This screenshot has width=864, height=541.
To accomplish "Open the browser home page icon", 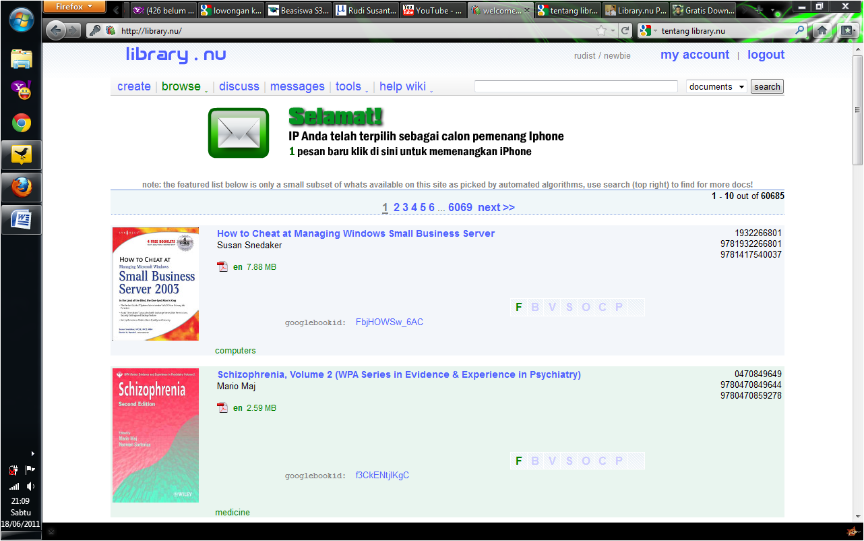I will coord(822,30).
